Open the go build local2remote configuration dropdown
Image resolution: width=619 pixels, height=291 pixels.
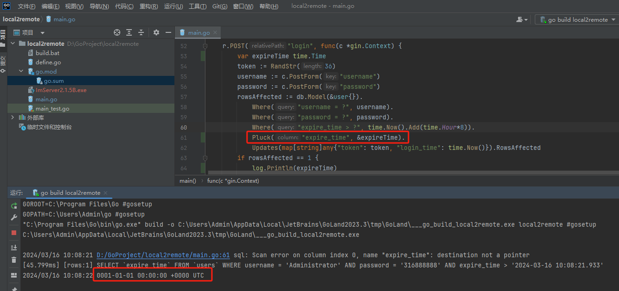pos(577,19)
